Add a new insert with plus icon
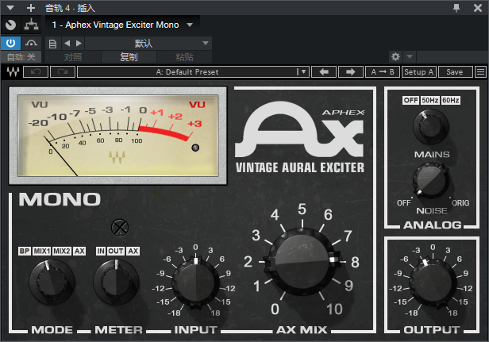The height and width of the screenshot is (342, 489). pyautogui.click(x=30, y=8)
